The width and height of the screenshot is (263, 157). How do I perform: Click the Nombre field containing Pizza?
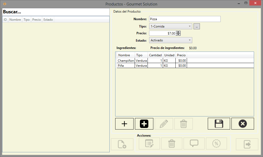click(185, 19)
